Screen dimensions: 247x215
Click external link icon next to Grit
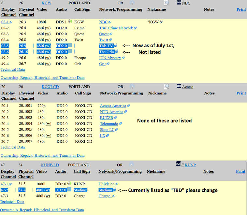coord(108,64)
